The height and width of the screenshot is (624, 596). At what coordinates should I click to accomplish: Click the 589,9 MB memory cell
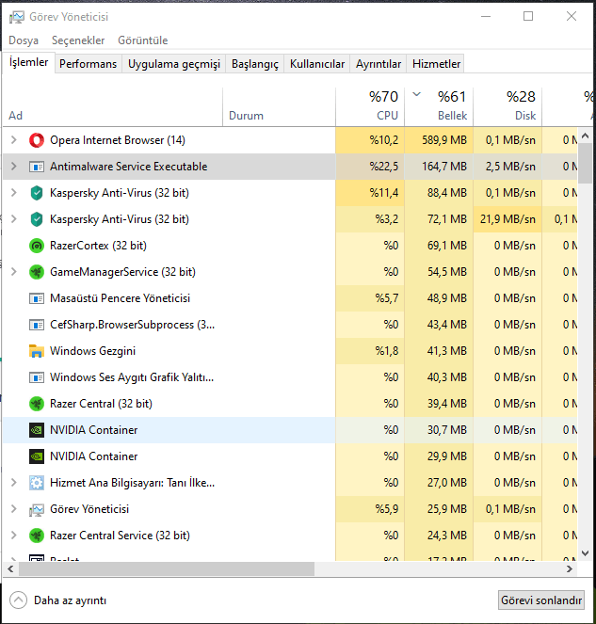click(439, 140)
